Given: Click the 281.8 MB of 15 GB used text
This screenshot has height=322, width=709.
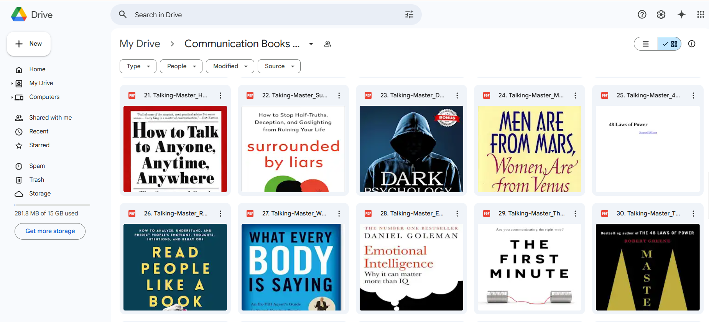Looking at the screenshot, I should (x=46, y=214).
